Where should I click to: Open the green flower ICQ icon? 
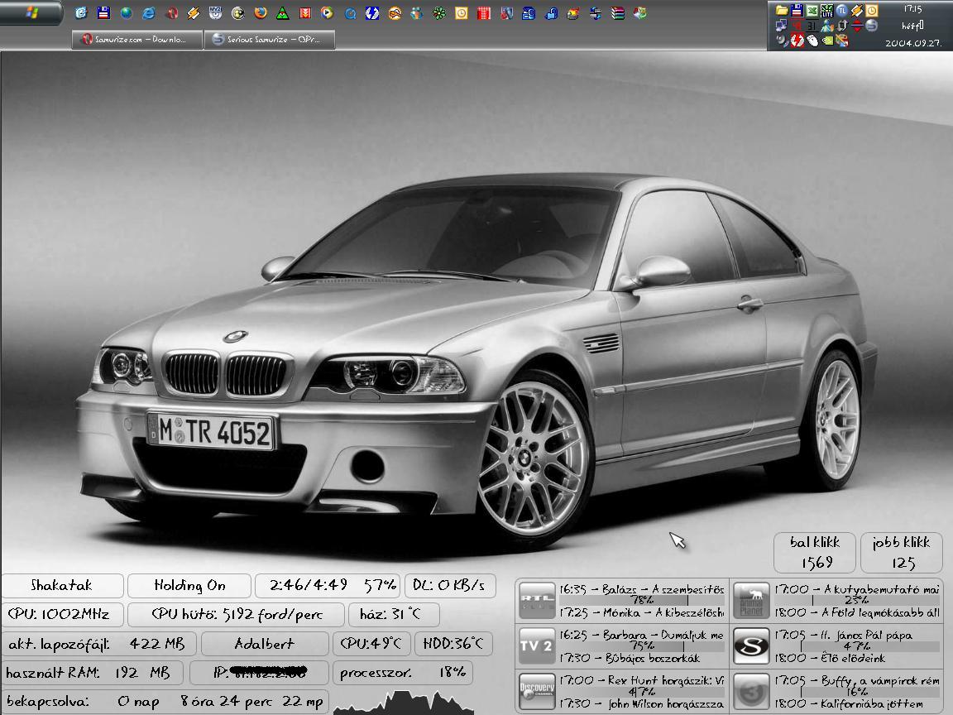pos(438,13)
